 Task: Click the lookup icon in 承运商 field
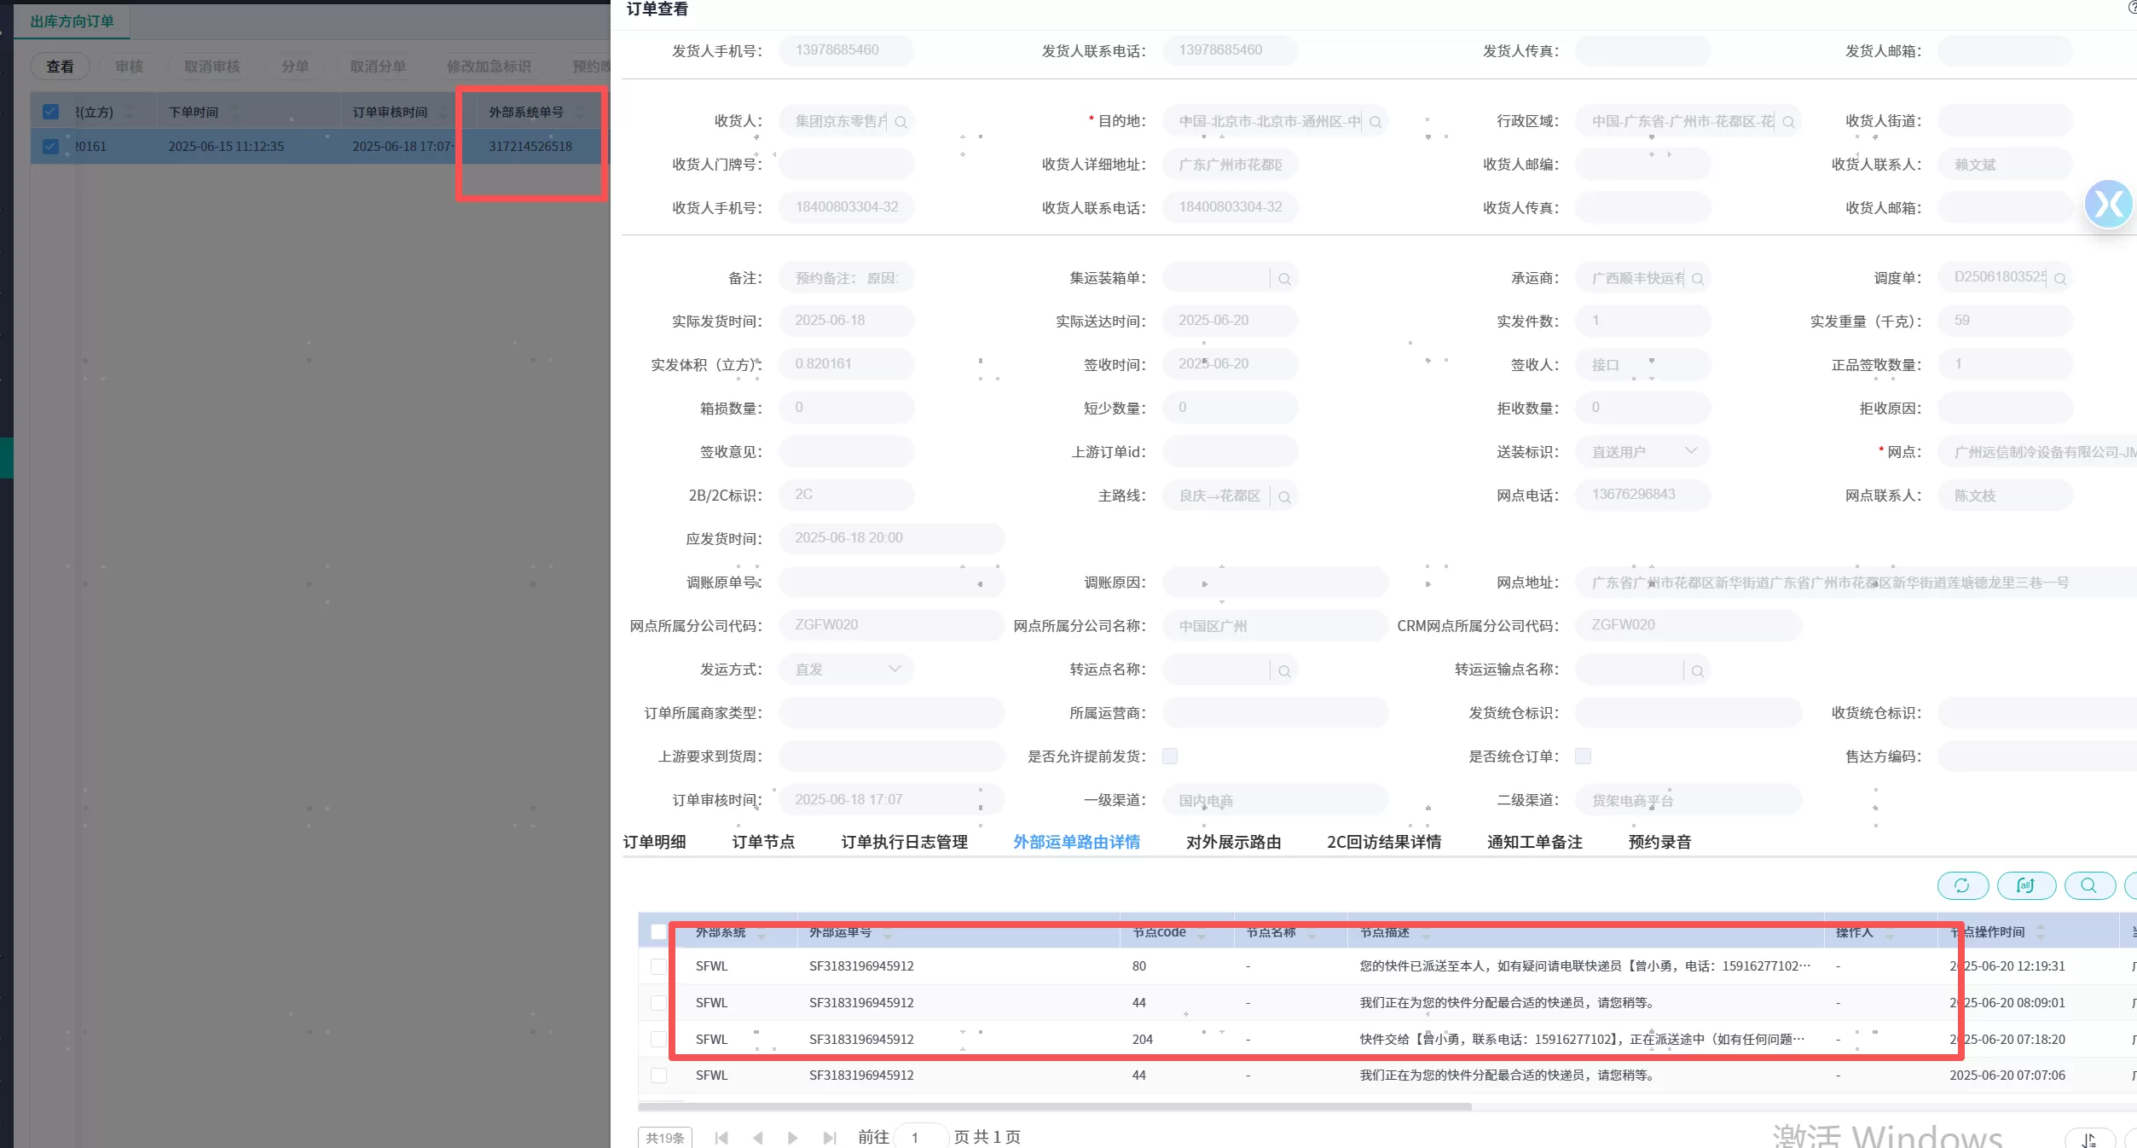[1697, 279]
